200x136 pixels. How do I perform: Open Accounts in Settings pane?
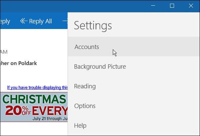click(134, 47)
